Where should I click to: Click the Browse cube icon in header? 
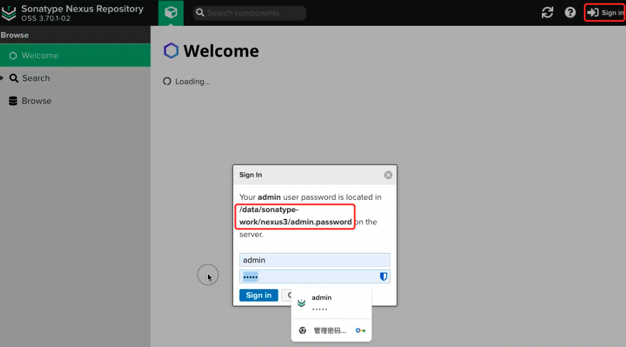tap(171, 13)
